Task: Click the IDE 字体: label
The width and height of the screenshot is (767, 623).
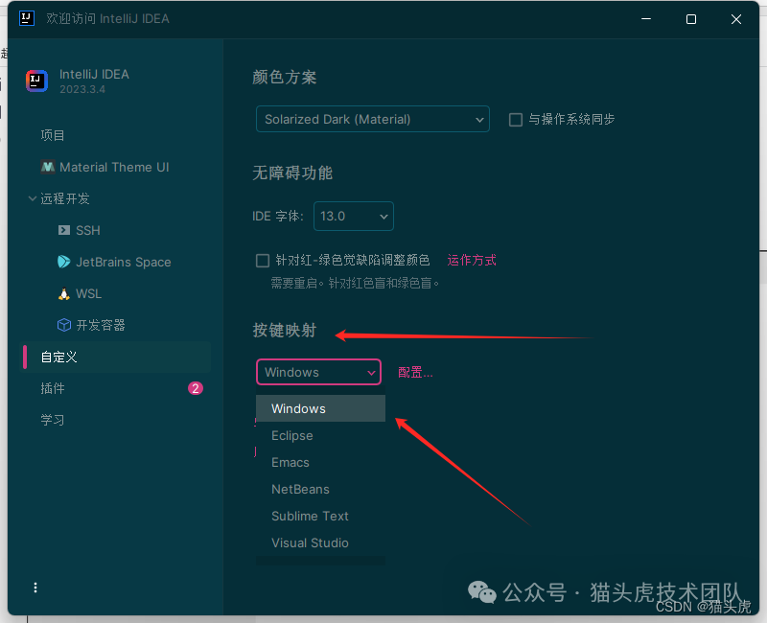Action: [x=278, y=217]
